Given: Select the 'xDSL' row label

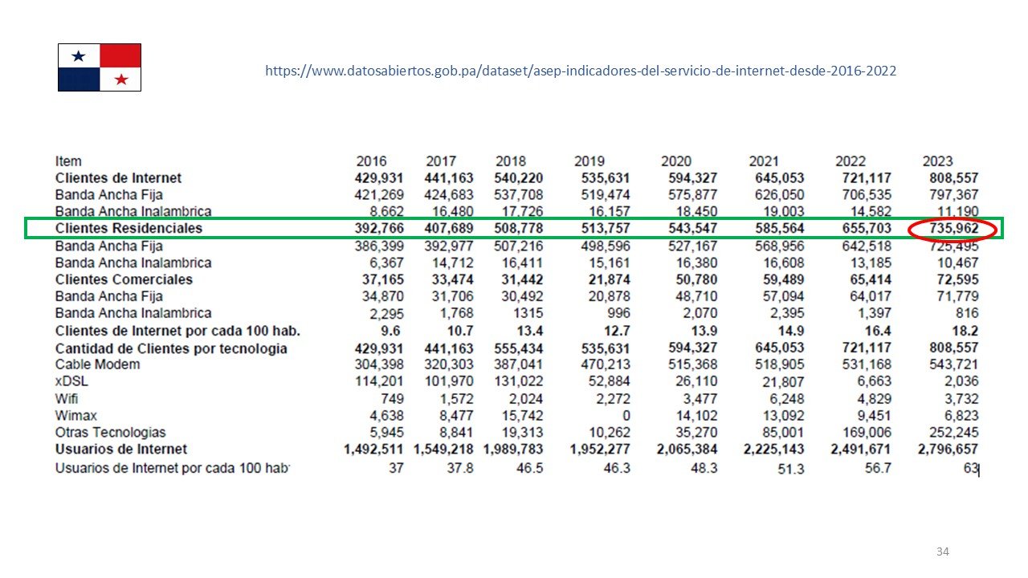Looking at the screenshot, I should (x=70, y=381).
